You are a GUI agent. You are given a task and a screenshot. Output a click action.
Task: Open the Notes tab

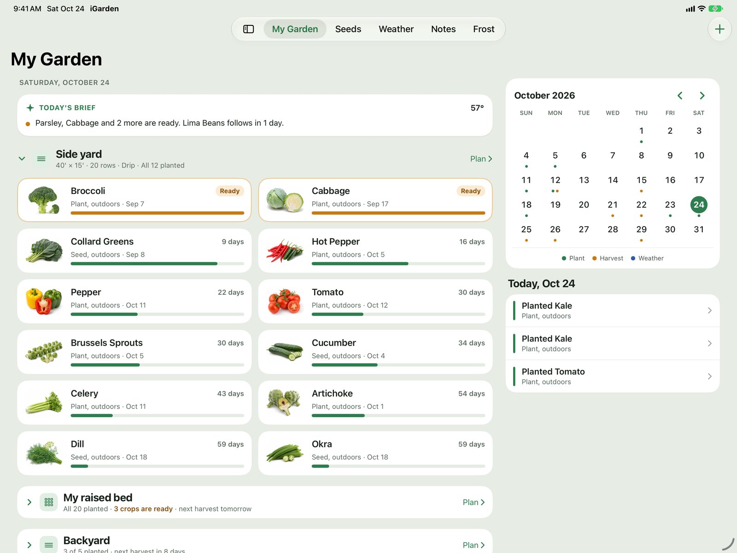coord(443,29)
